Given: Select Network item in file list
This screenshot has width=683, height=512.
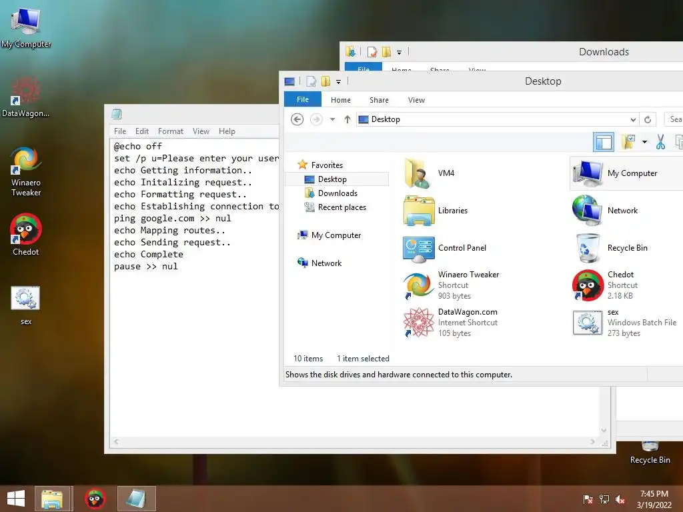Looking at the screenshot, I should pos(606,211).
